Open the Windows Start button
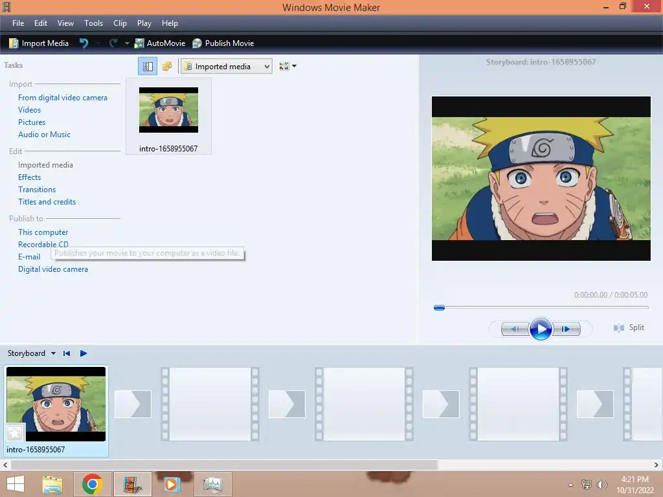This screenshot has width=663, height=497. click(x=16, y=484)
